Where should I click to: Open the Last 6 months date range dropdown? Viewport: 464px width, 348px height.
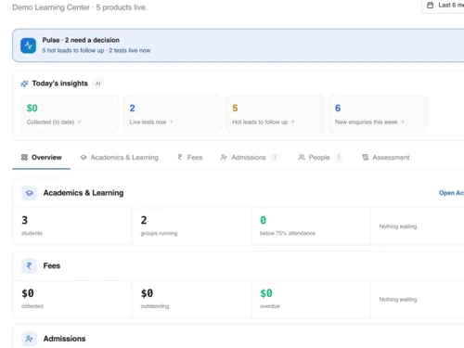point(443,6)
